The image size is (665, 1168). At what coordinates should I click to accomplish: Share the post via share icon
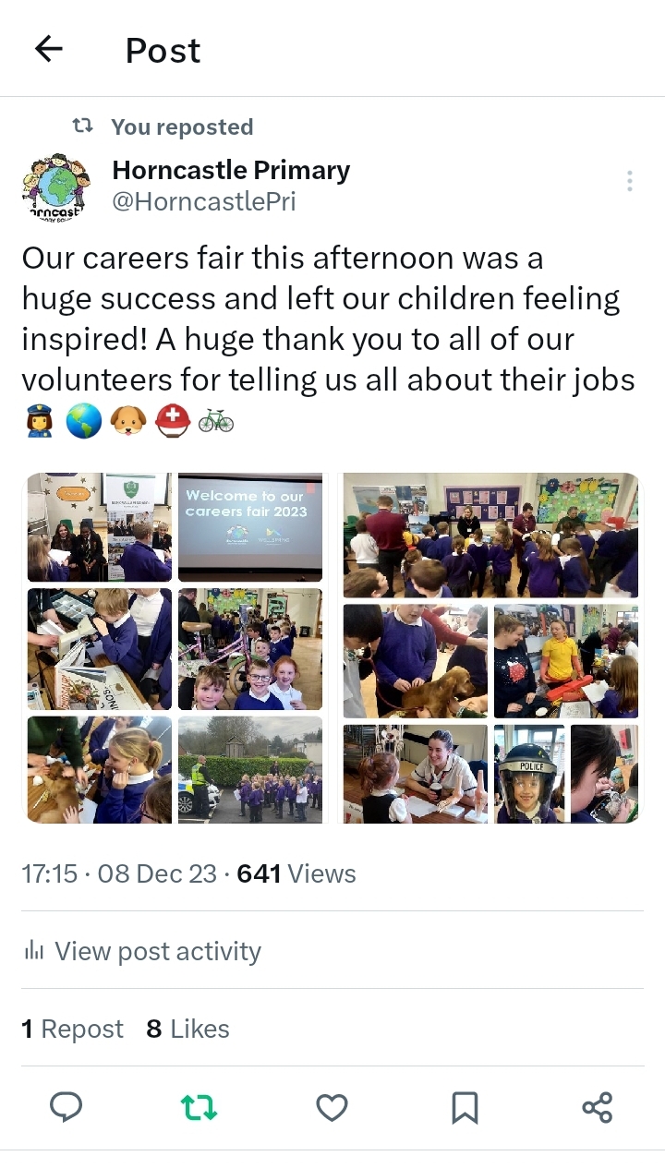coord(598,1107)
